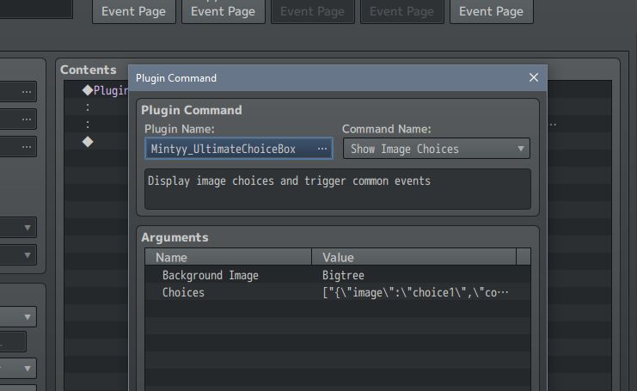Expand the second dropdown below ellipsis buttons
Screen dimensions: 637x391
[x=18, y=255]
